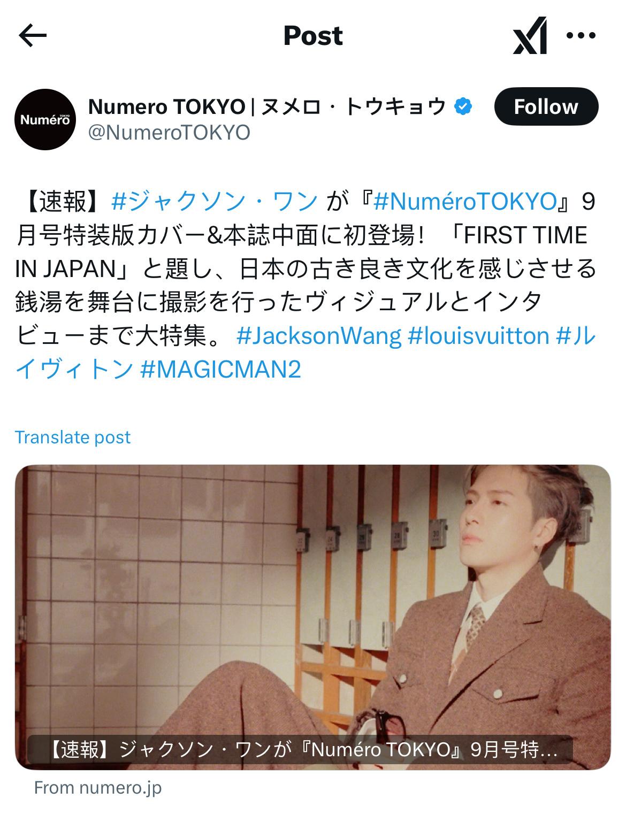626x830 pixels.
Task: Tap the back arrow icon
Action: point(33,36)
